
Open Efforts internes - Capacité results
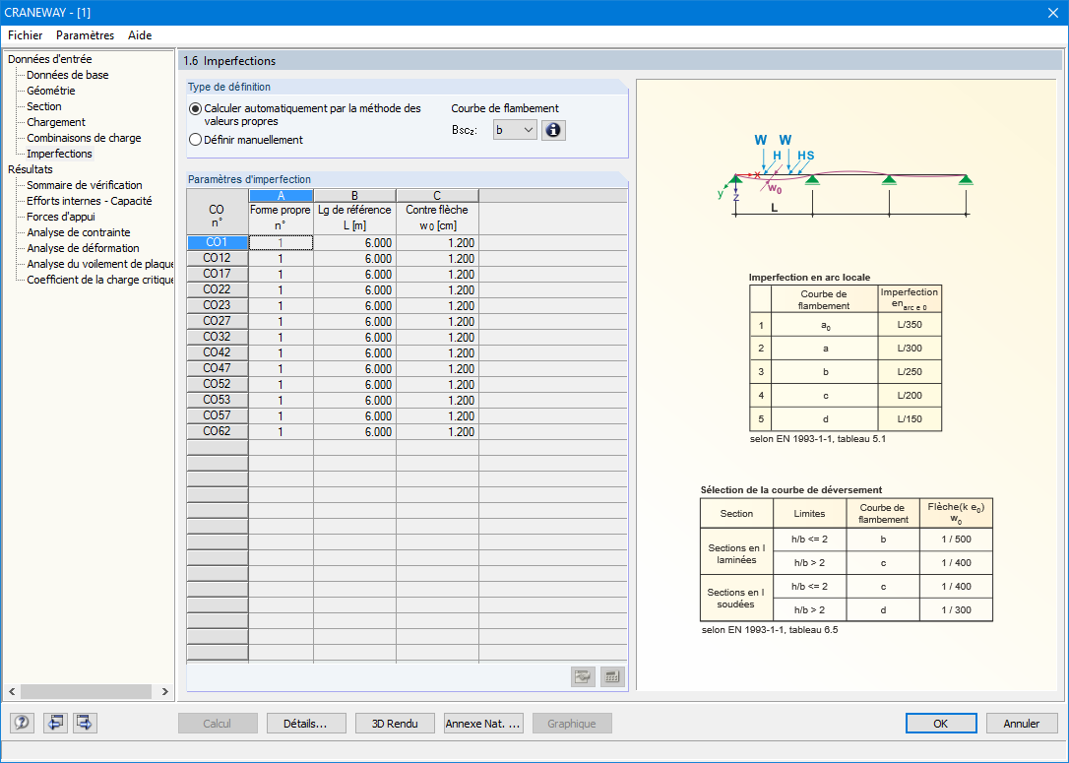coord(90,201)
